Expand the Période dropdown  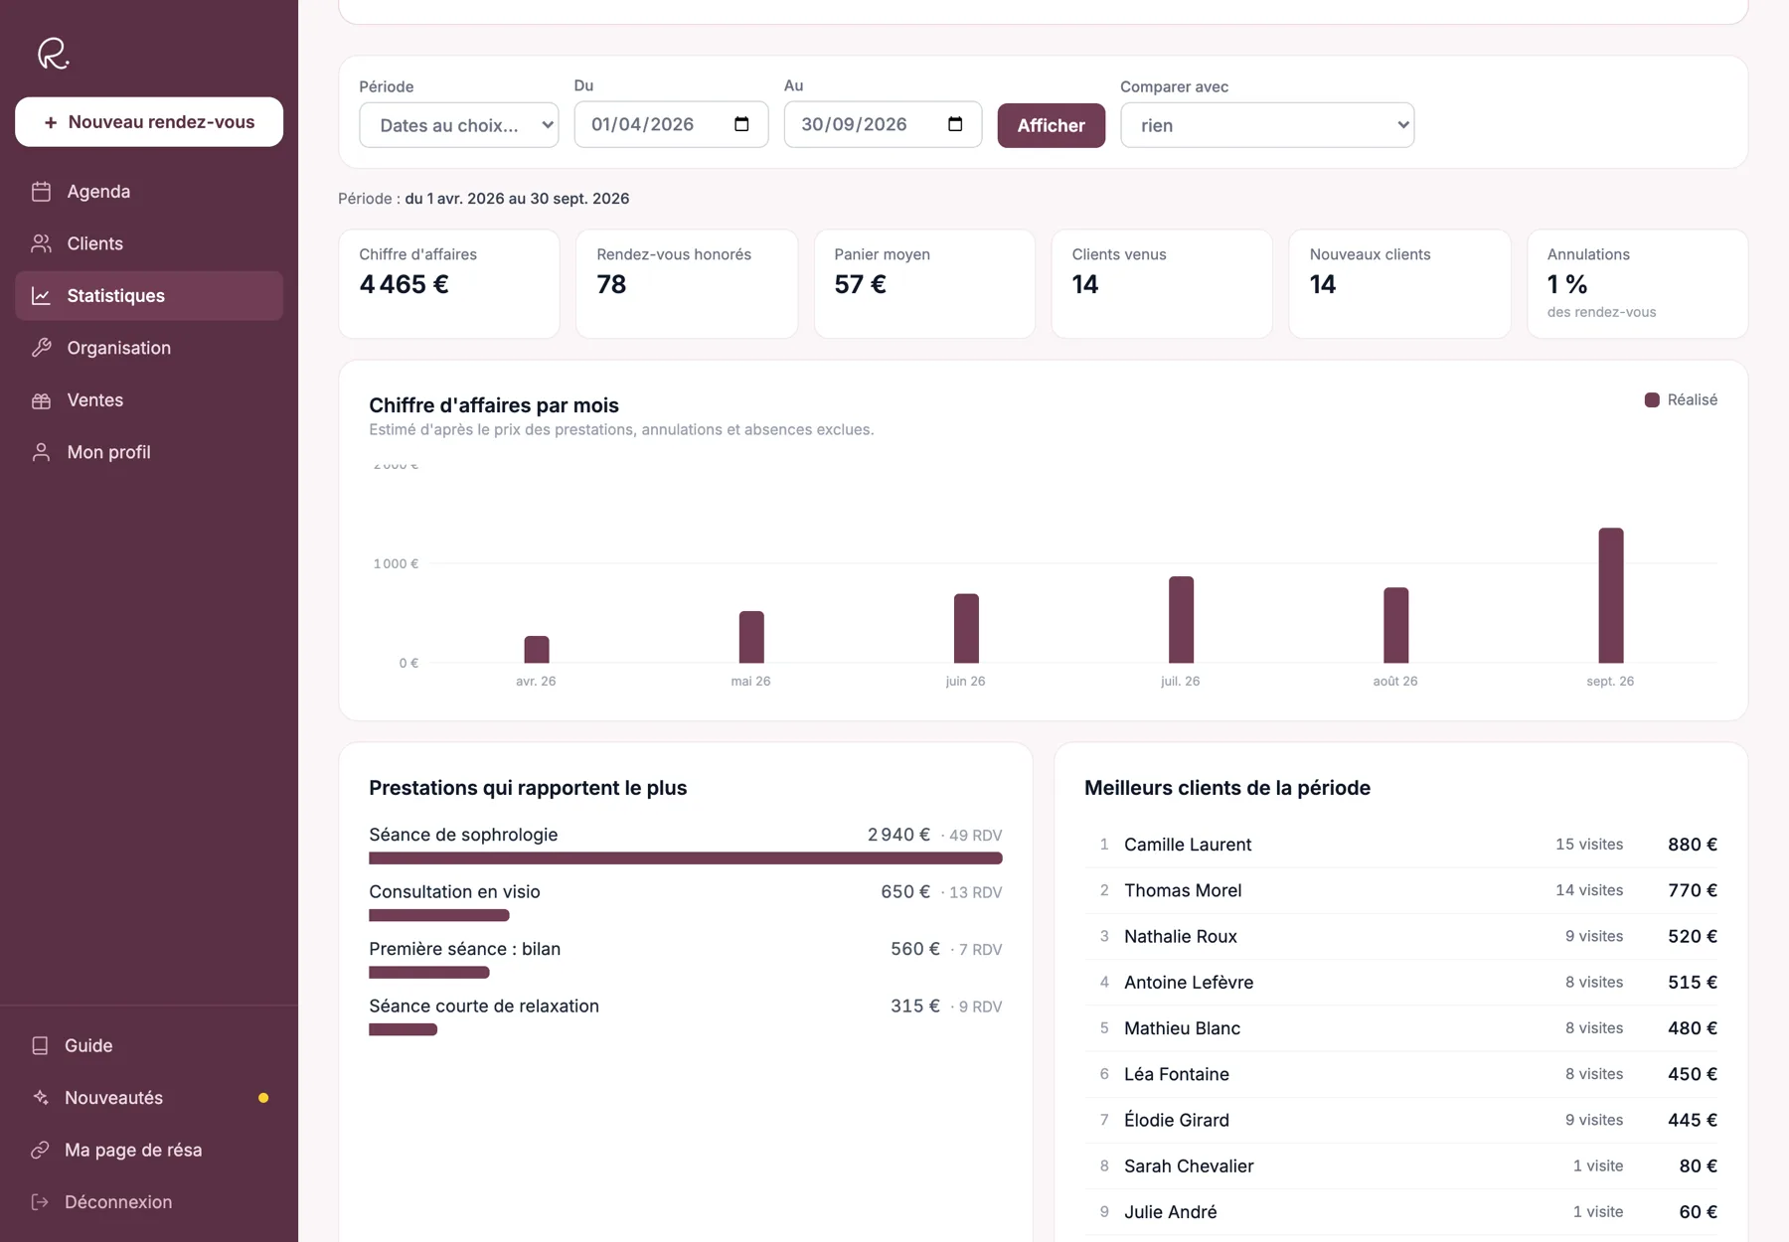pyautogui.click(x=458, y=125)
